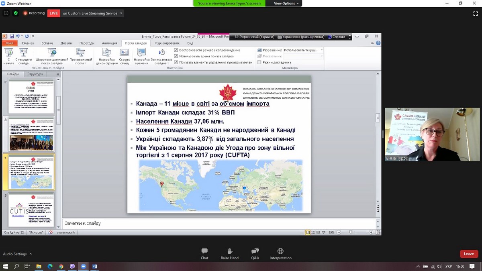Click the notes area below slide
The width and height of the screenshot is (482, 271).
tap(221, 223)
